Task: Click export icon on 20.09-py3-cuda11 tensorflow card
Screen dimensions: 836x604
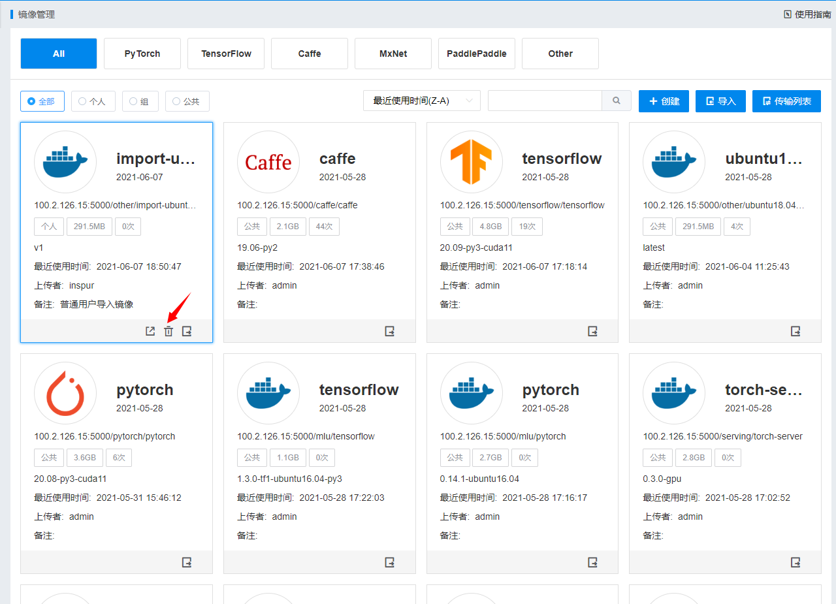Action: (593, 331)
